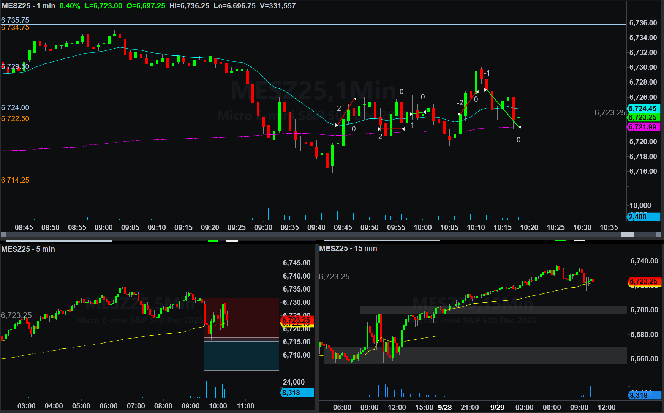Select the 6,735.75 horizontal level label
The image size is (664, 413).
coord(15,20)
